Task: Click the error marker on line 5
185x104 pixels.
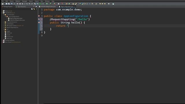Action: click(39, 23)
